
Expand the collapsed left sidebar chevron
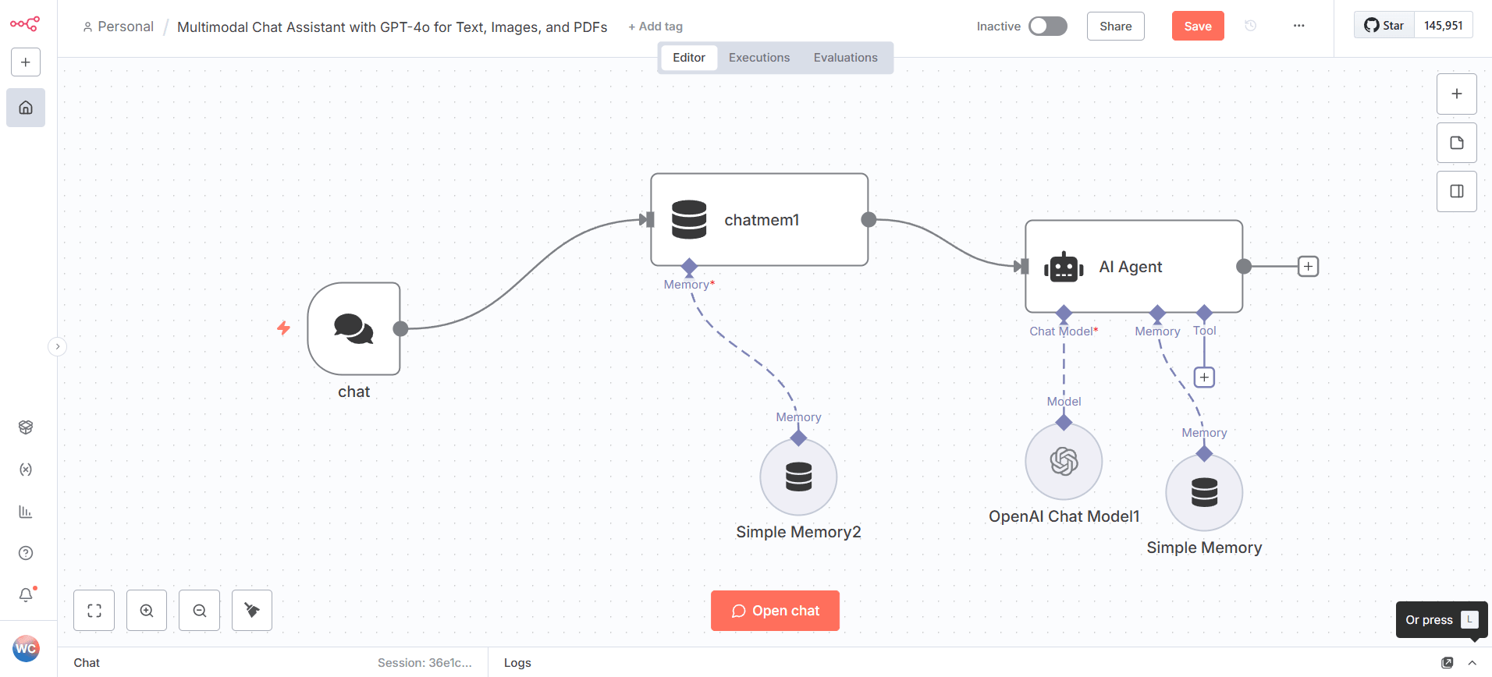tap(58, 346)
